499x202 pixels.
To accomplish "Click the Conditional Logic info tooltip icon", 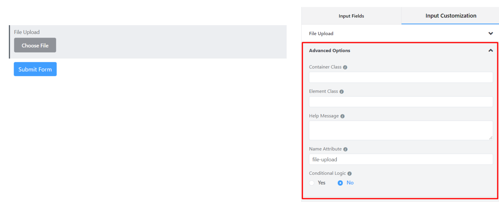I will pyautogui.click(x=349, y=174).
